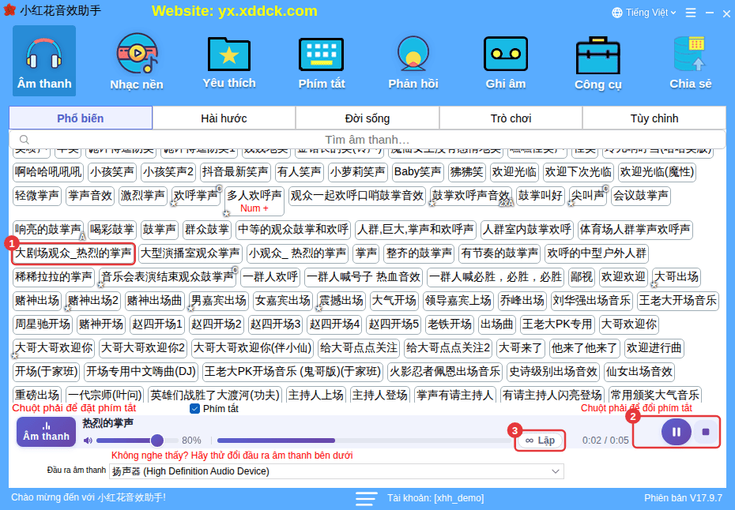Click the purple Âm thanh equalizer button
735x510 pixels.
point(46,432)
